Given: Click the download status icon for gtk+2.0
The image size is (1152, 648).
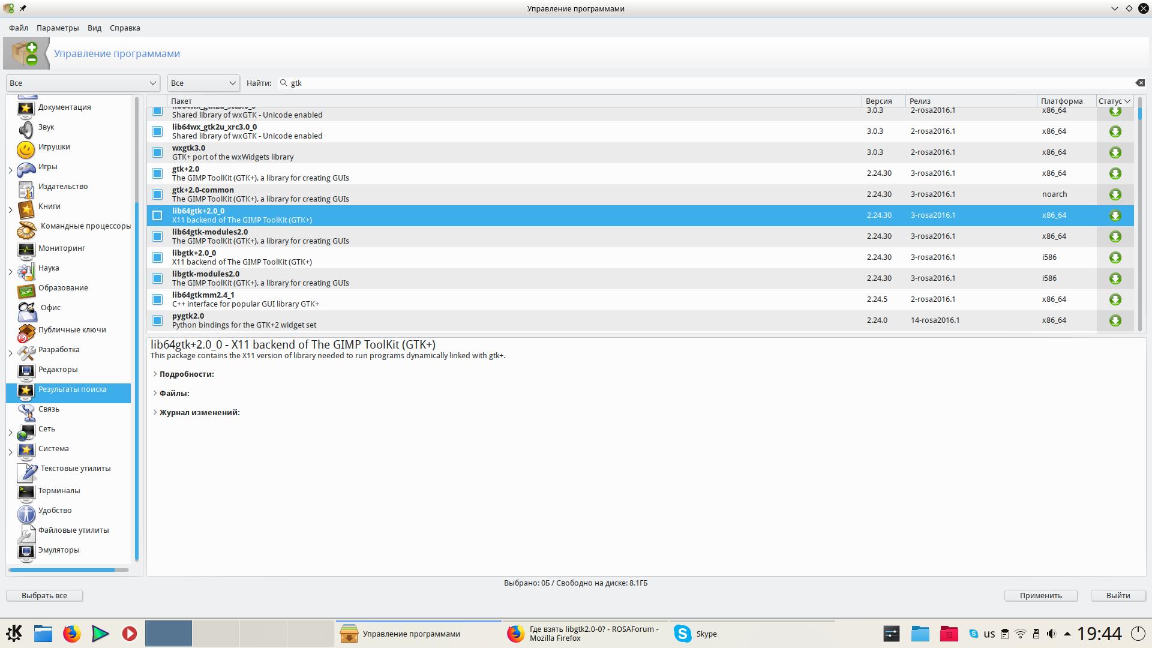Looking at the screenshot, I should pos(1115,173).
